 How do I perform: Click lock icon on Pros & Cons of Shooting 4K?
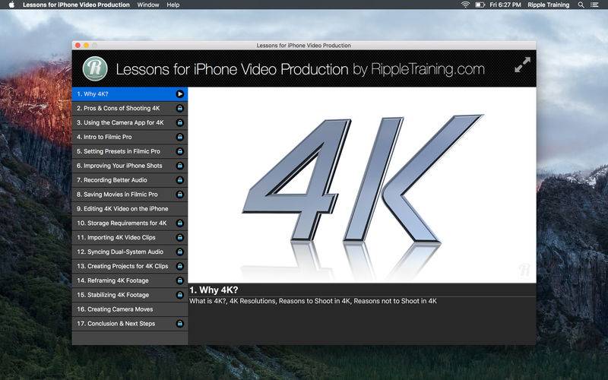point(179,108)
